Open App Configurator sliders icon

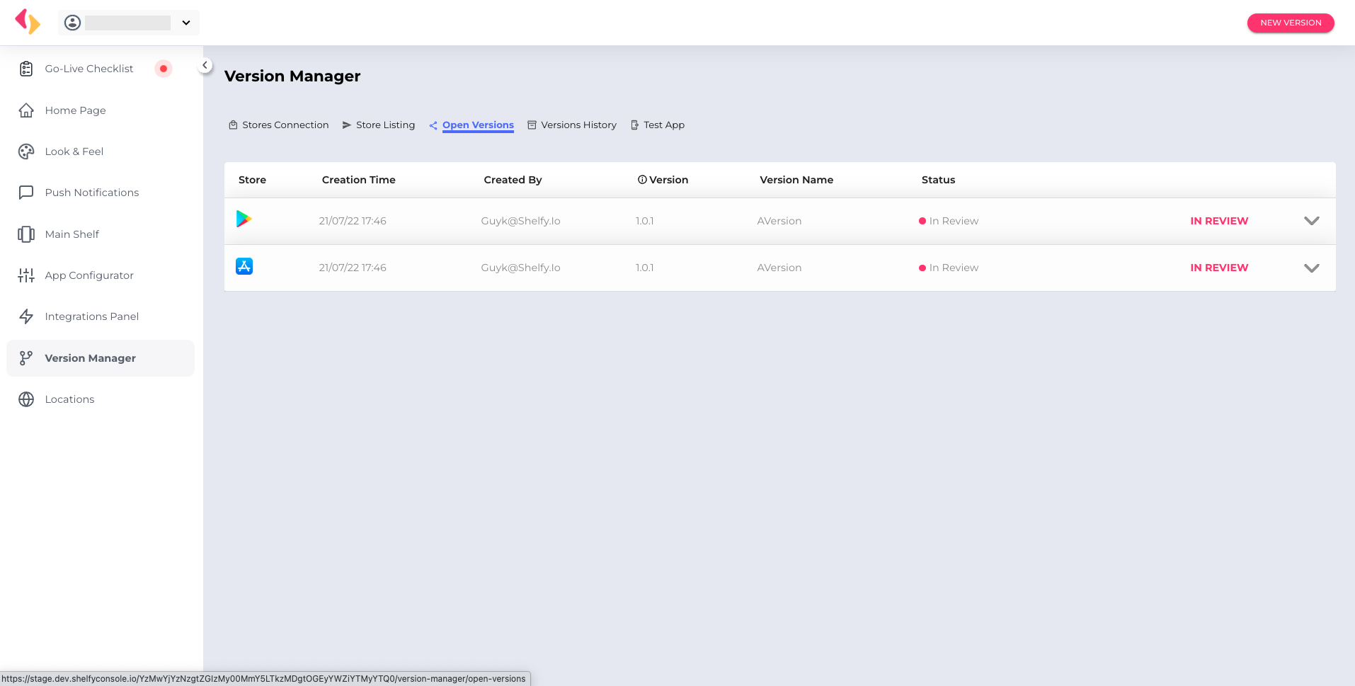[26, 275]
